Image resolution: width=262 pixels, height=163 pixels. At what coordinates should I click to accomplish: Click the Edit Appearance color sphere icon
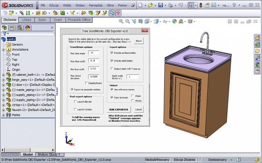pos(174,21)
